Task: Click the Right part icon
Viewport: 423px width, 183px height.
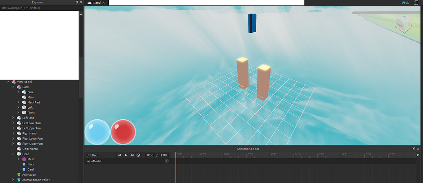Action: pos(24,113)
